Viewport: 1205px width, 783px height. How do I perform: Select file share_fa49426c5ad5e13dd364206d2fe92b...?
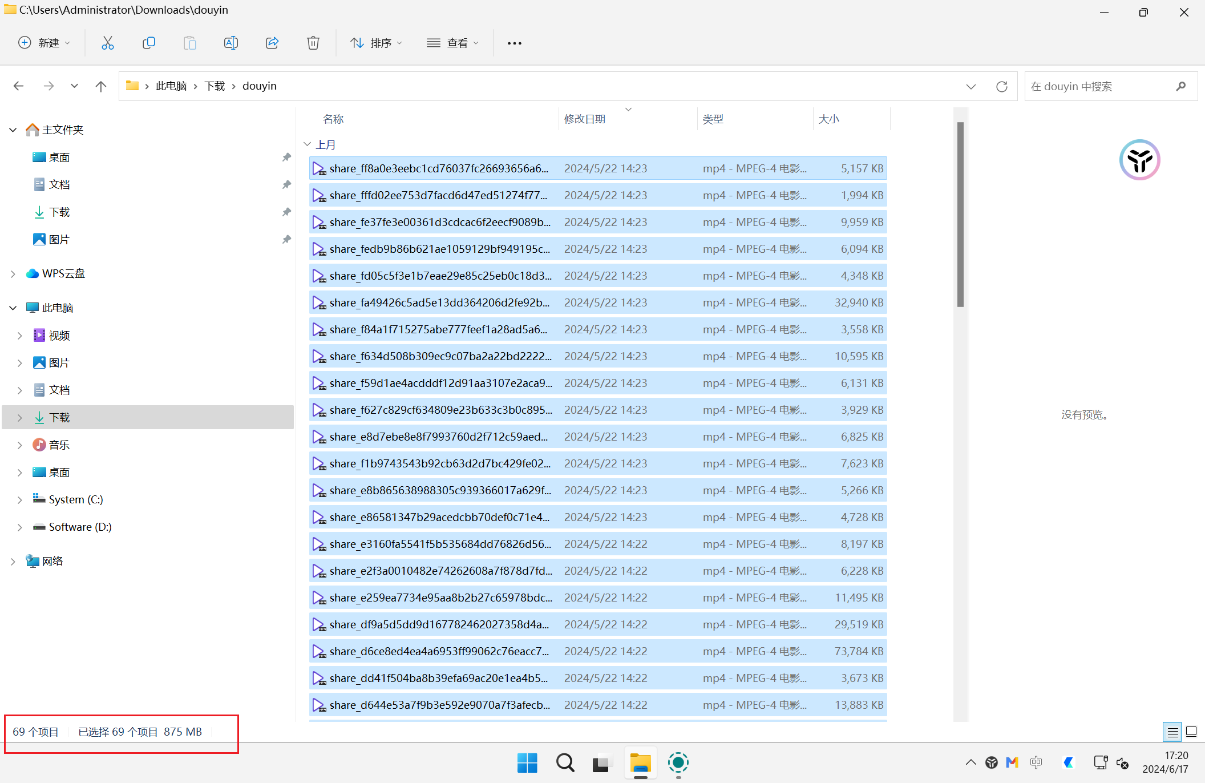tap(598, 302)
